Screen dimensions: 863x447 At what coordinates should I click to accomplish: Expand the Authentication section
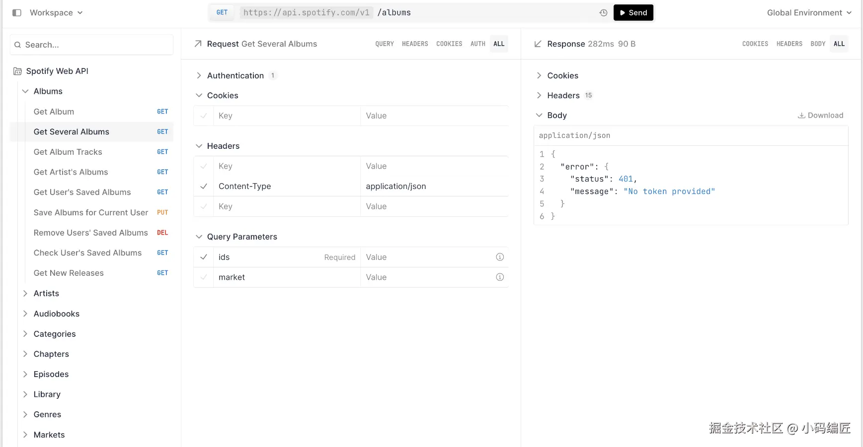click(199, 75)
